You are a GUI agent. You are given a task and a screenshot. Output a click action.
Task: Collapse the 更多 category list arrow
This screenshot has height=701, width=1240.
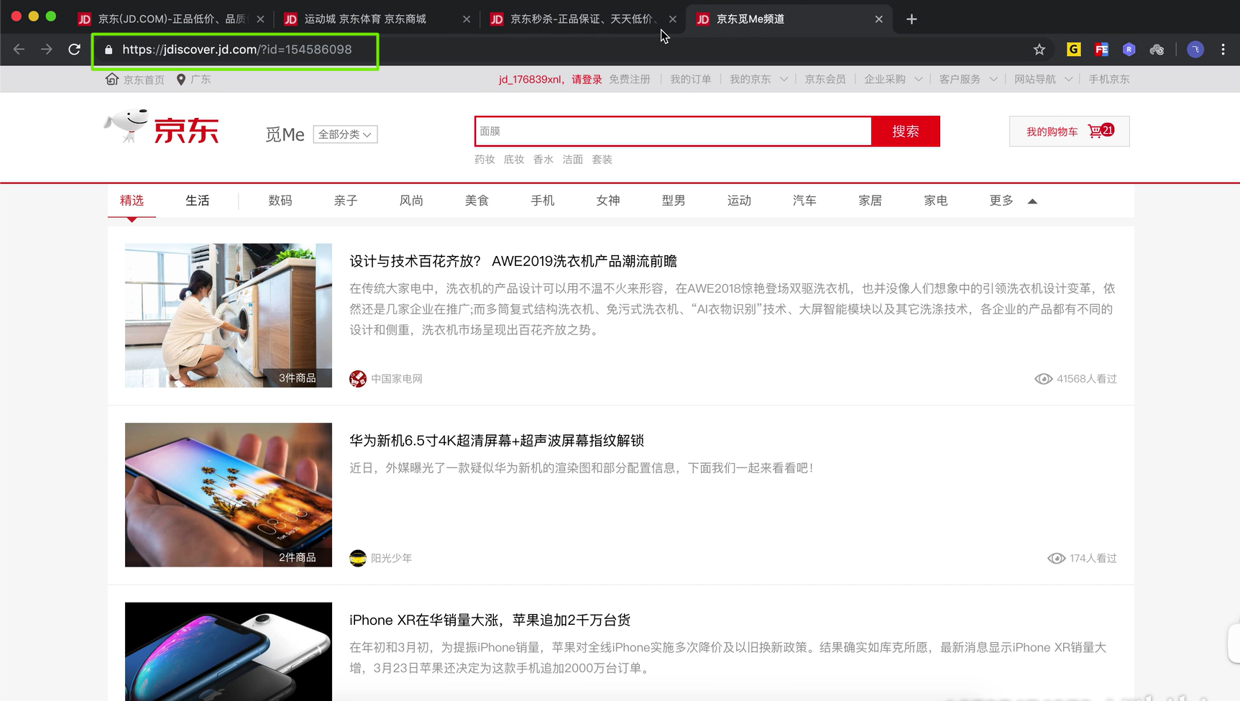pyautogui.click(x=1032, y=201)
